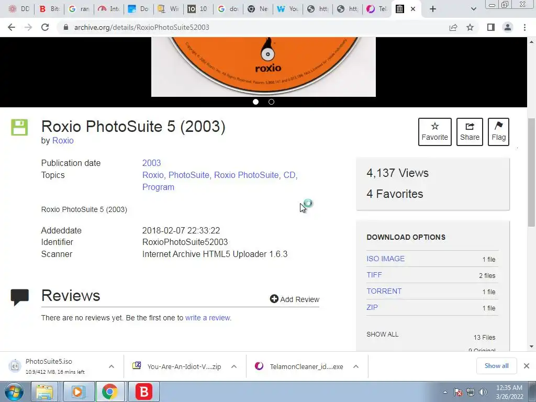The width and height of the screenshot is (536, 402).
Task: Click the volume speaker tray icon
Action: [483, 392]
